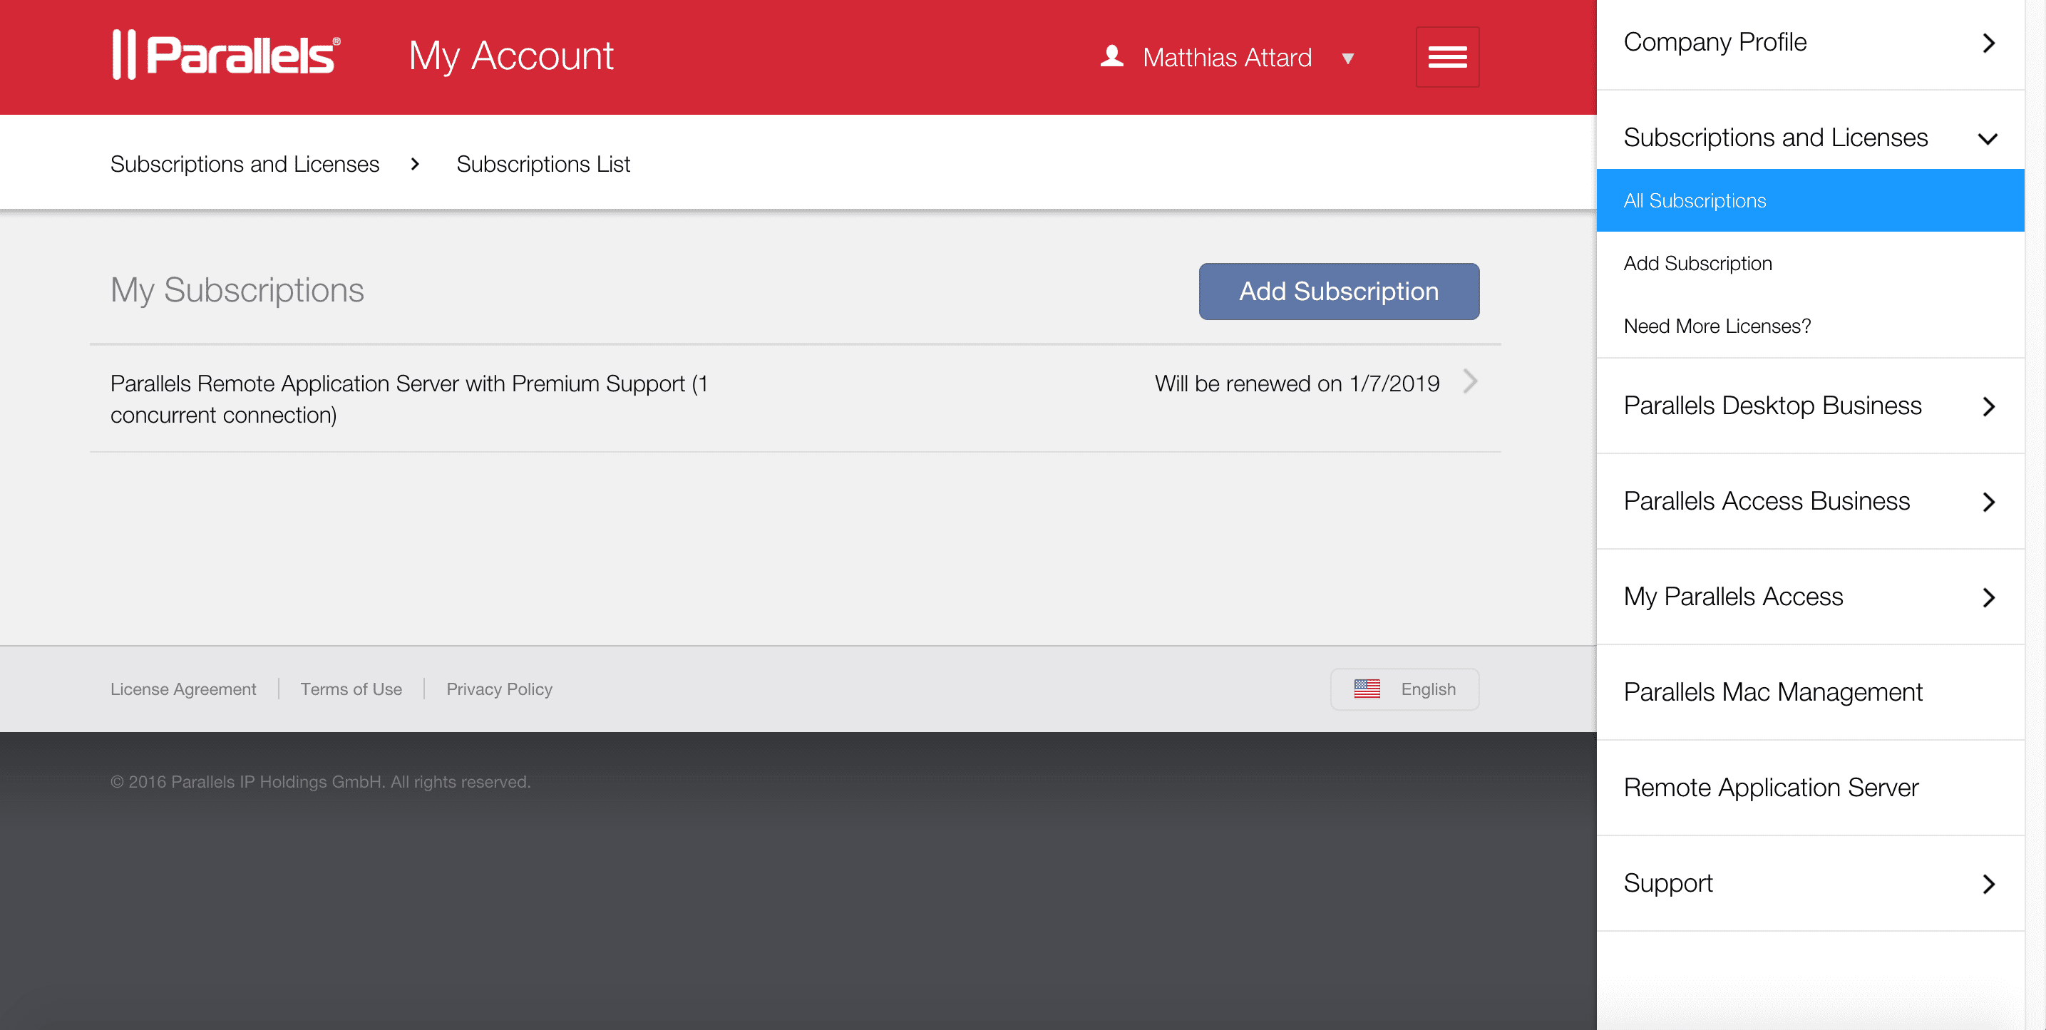This screenshot has height=1030, width=2046.
Task: Open Parallels Remote Application Server subscription row
Action: (795, 398)
